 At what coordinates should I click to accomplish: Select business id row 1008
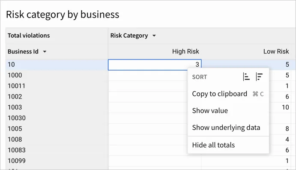[57, 140]
